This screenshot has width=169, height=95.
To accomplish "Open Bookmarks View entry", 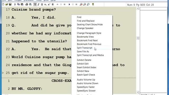I will 85,37.
